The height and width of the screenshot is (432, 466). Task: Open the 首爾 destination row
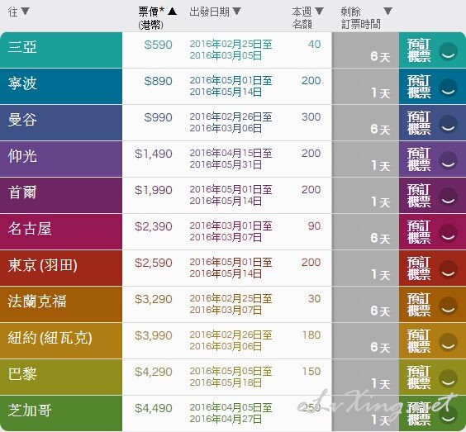[61, 195]
